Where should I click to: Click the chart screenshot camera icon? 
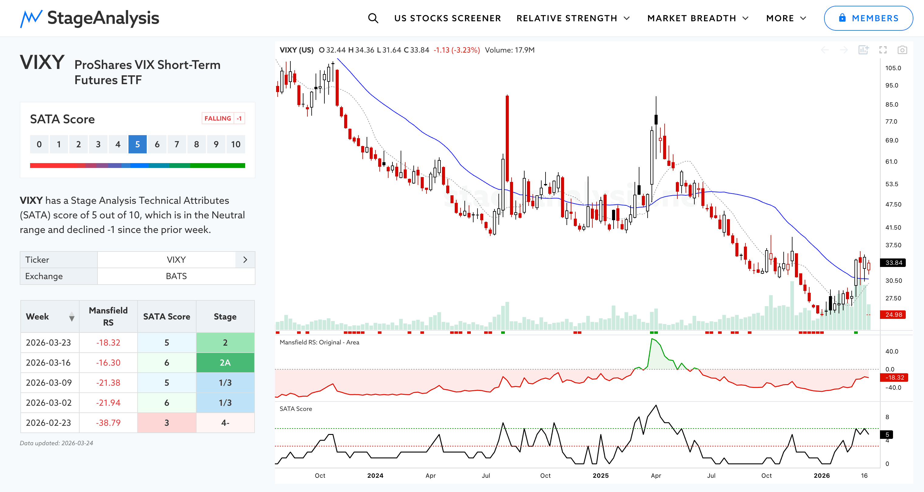coord(902,50)
